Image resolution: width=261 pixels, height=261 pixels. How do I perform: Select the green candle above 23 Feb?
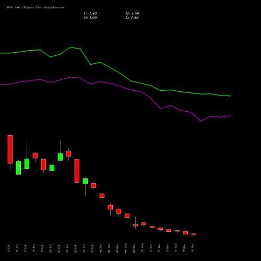pos(60,157)
